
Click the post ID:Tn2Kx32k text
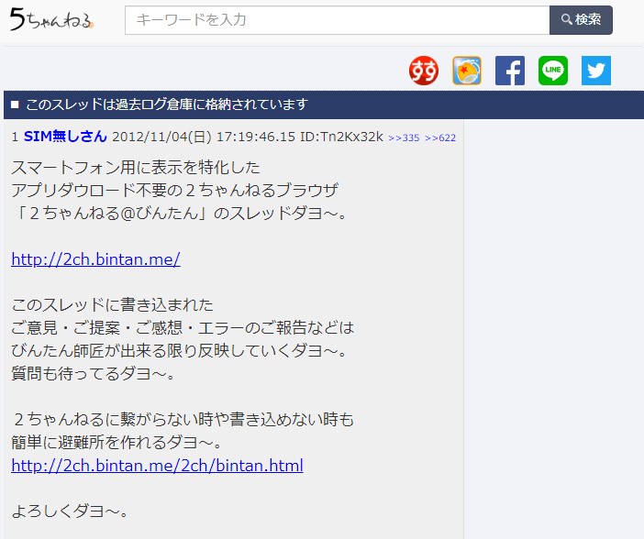click(x=341, y=137)
